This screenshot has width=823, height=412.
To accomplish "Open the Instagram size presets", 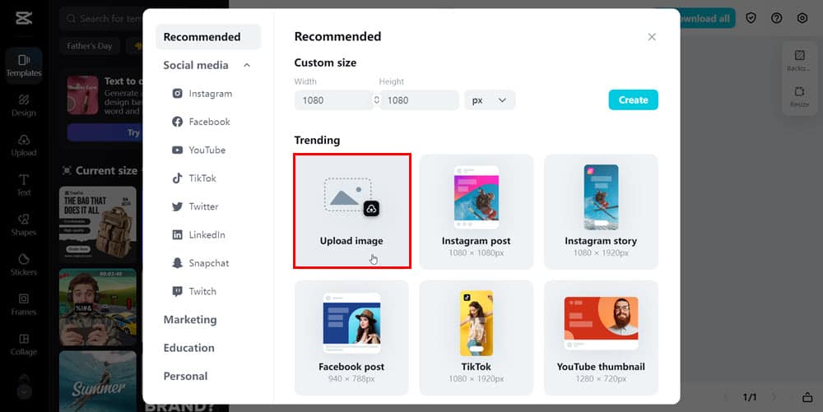I will [202, 93].
